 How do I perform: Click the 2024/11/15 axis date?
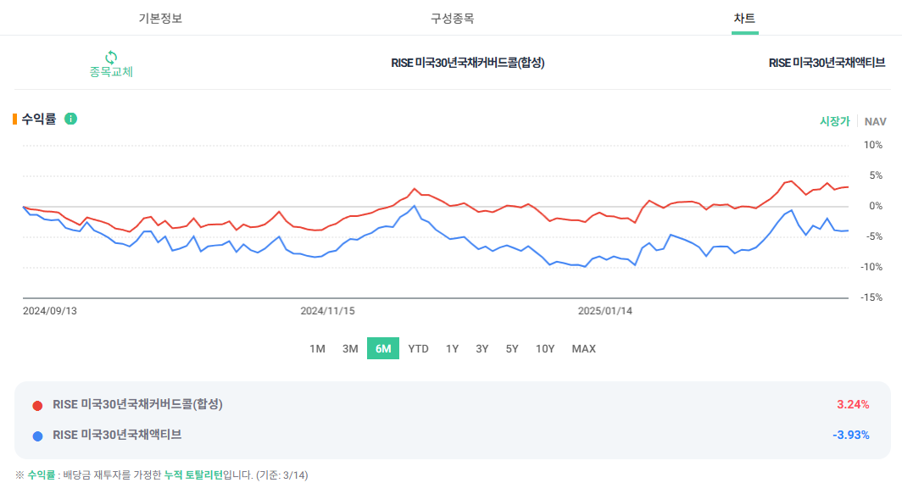(327, 310)
